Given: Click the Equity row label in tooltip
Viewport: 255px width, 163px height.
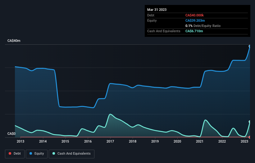Looking at the screenshot, I should click(152, 20).
